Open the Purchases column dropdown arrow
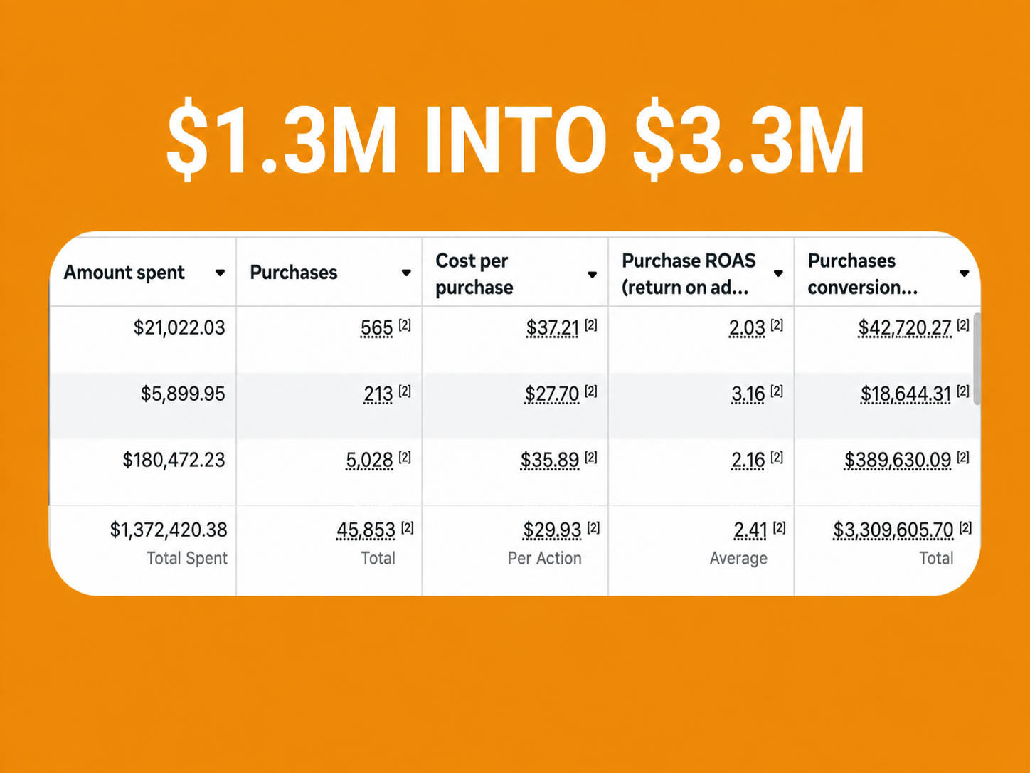Screen dimensions: 1030x773 click(x=406, y=273)
